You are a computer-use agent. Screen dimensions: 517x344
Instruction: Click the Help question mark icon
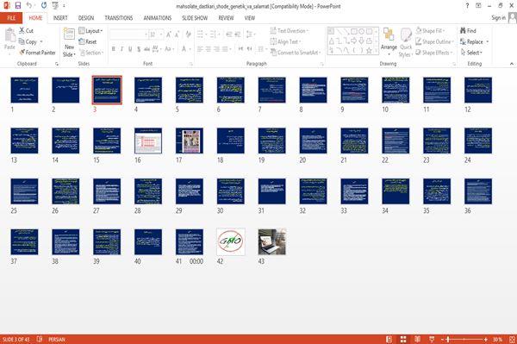pos(467,6)
